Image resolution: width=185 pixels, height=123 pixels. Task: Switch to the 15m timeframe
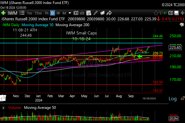38,13
